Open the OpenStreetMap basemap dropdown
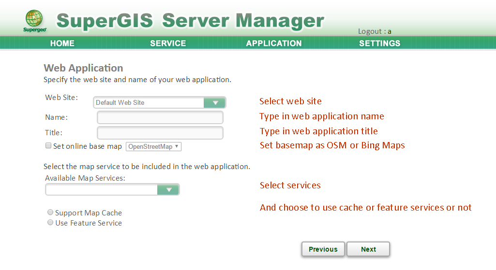 click(153, 146)
